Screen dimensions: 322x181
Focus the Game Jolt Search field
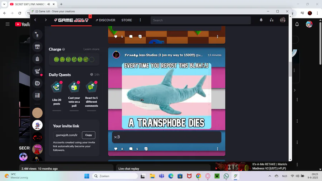pos(201,20)
